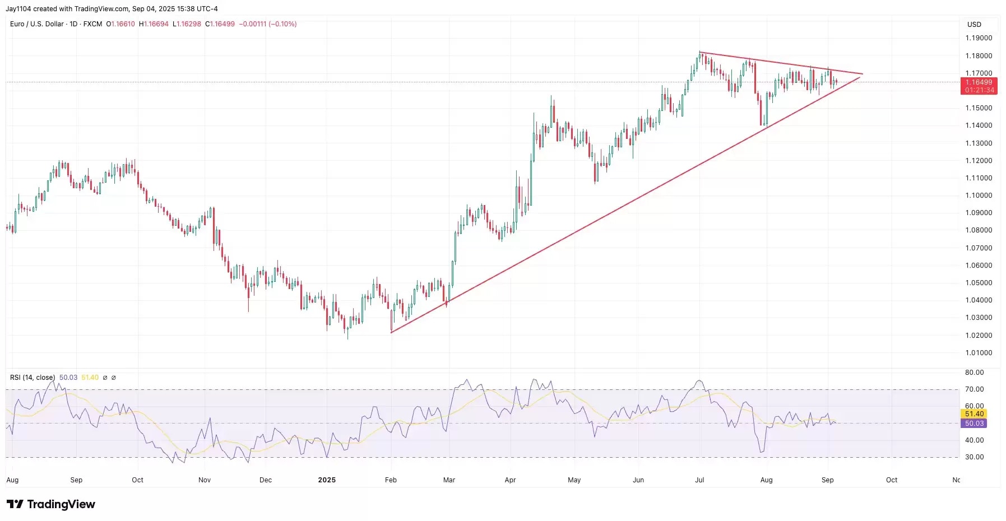
Task: Click the yellow 51.40 RSI axis tag
Action: click(x=974, y=414)
